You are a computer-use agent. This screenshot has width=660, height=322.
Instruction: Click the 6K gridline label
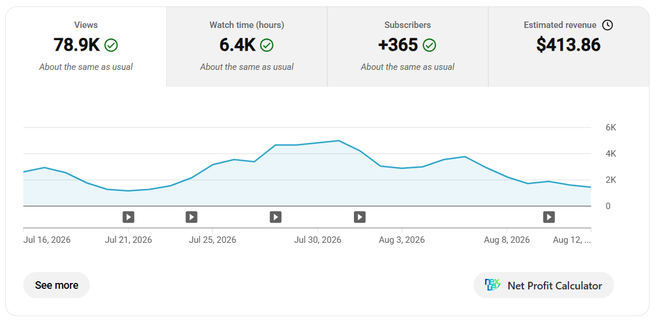pyautogui.click(x=611, y=128)
